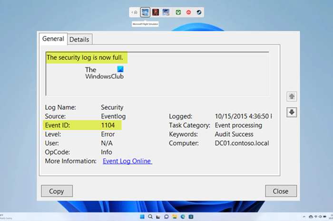Select the Forza racing game thumbnail
The image size is (333, 221).
pos(166,12)
